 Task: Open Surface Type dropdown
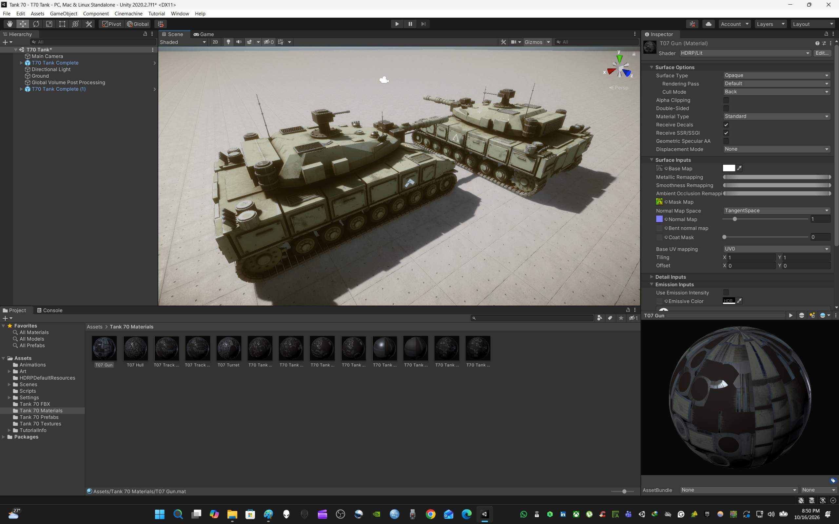pos(777,76)
